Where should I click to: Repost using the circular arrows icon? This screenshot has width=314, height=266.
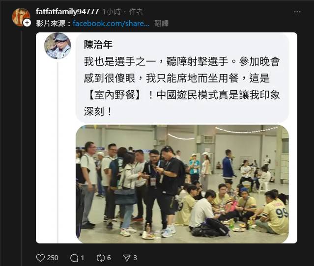[x=100, y=258]
